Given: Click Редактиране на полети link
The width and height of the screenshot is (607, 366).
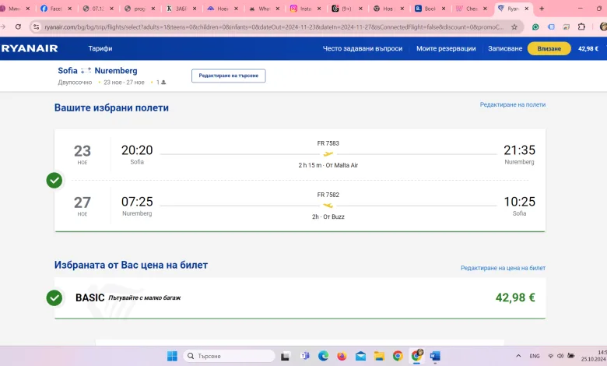Looking at the screenshot, I should click(513, 104).
